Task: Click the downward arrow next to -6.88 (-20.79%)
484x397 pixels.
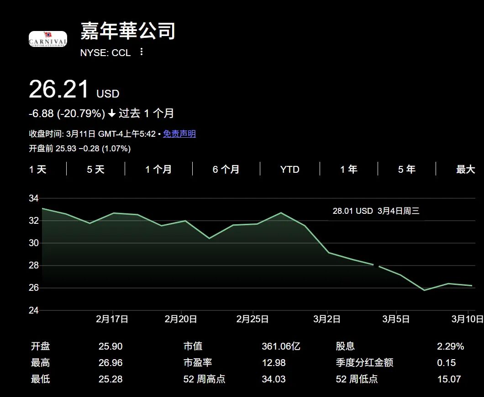Action: click(x=112, y=113)
